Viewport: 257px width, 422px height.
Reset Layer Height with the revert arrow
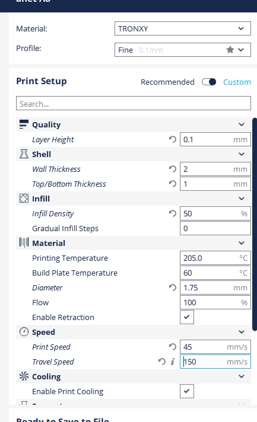point(172,139)
